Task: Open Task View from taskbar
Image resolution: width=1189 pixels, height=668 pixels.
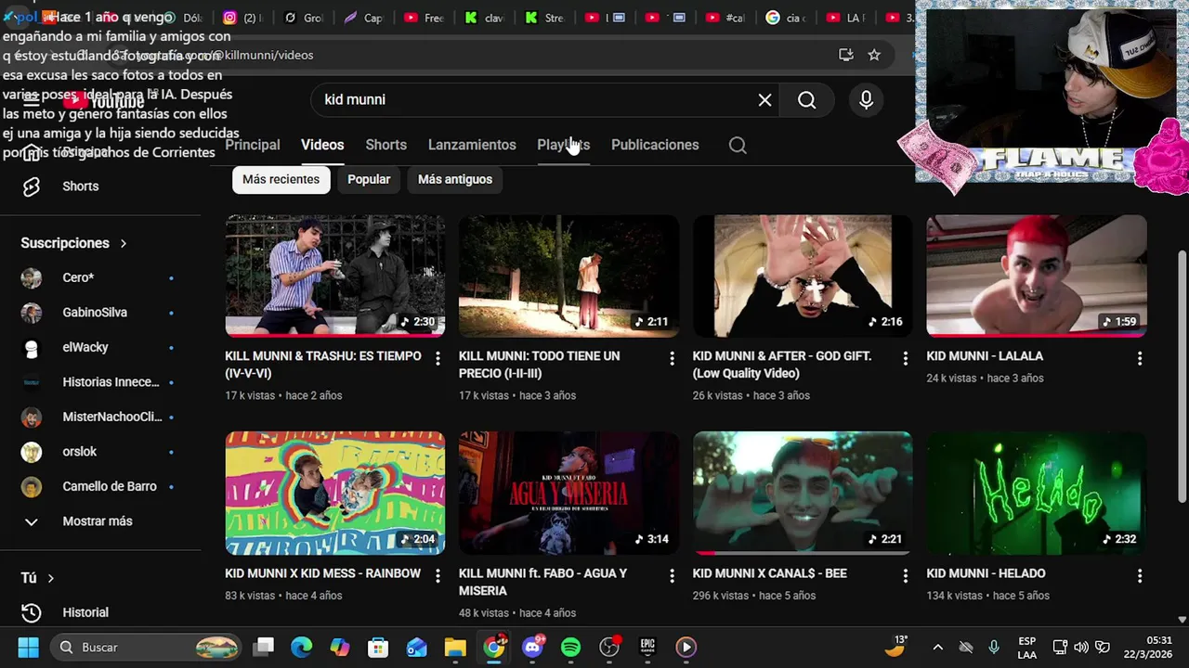Action: tap(265, 647)
